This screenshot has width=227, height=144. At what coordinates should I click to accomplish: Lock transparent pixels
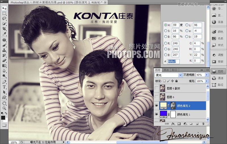[x=164, y=81]
